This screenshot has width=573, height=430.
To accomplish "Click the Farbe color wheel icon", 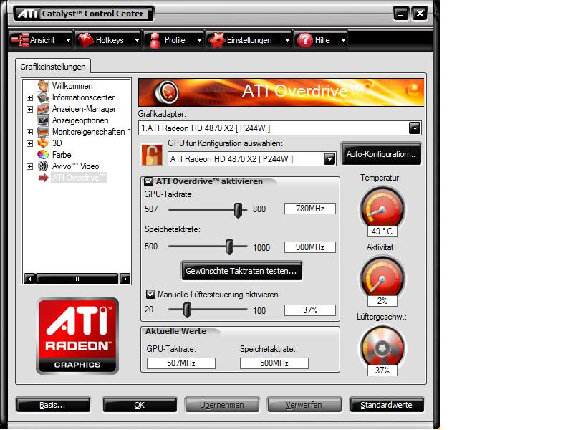I will click(x=43, y=155).
